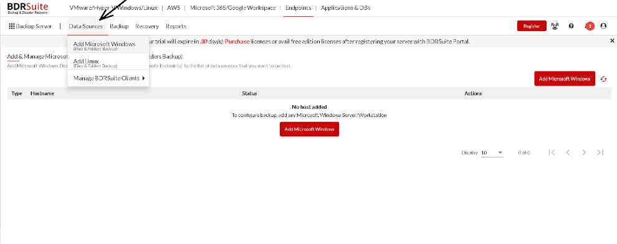Go to next page chevron
Viewport: 617px width, 244px height.
click(x=584, y=152)
